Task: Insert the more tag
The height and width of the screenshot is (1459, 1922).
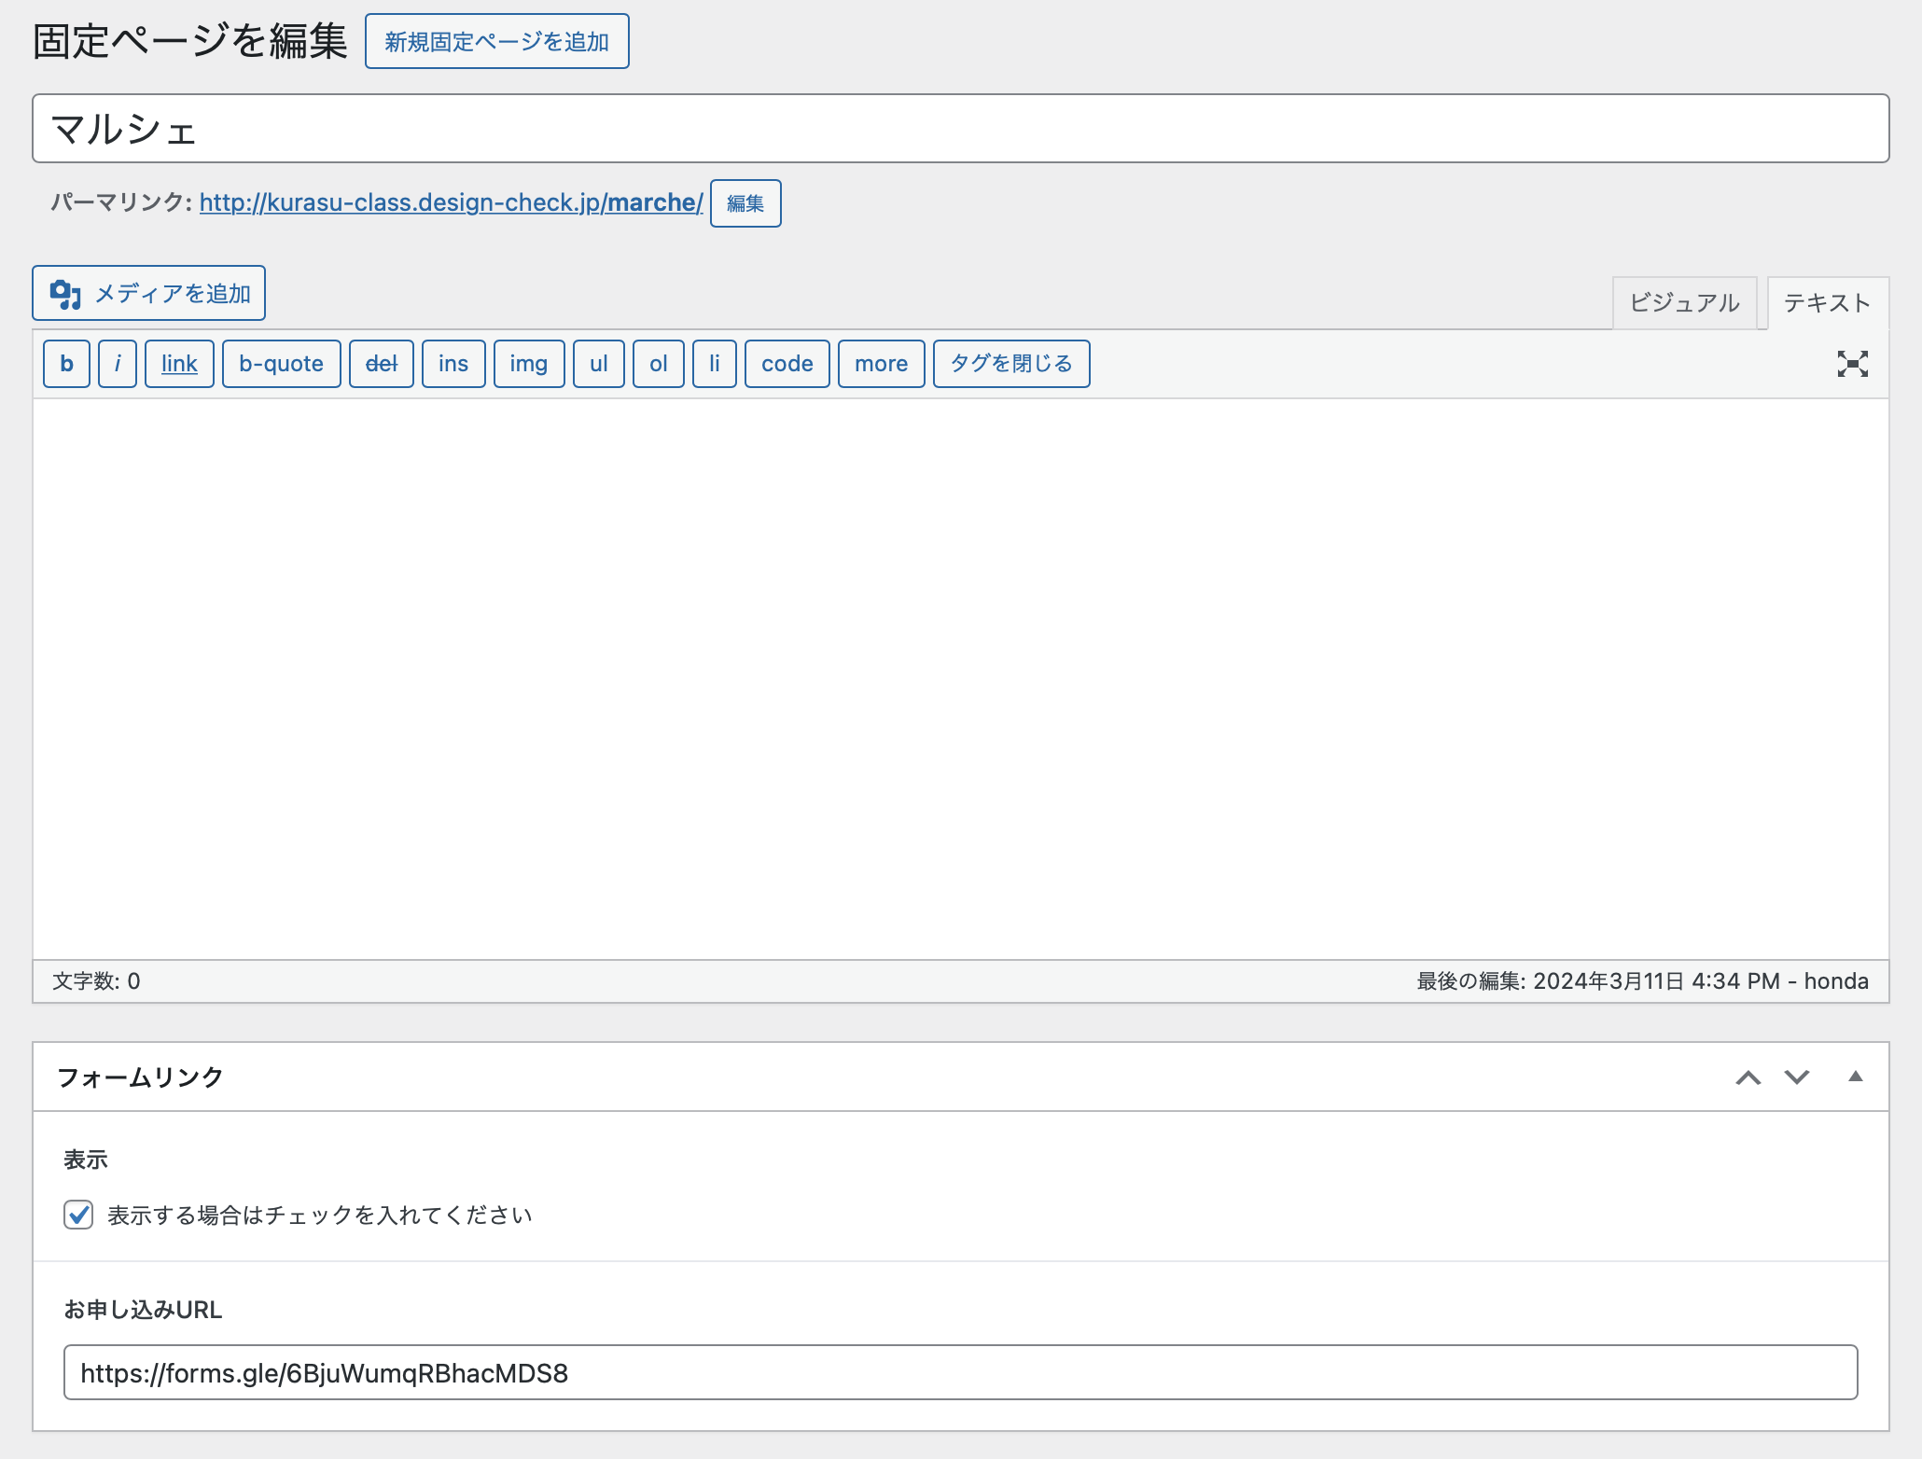Action: coord(881,364)
